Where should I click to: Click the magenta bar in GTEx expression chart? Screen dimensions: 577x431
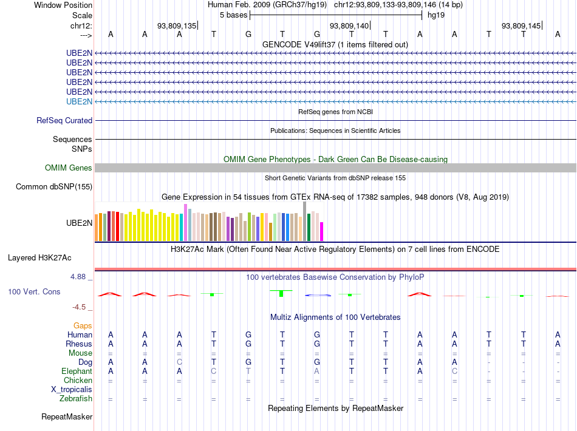322,232
